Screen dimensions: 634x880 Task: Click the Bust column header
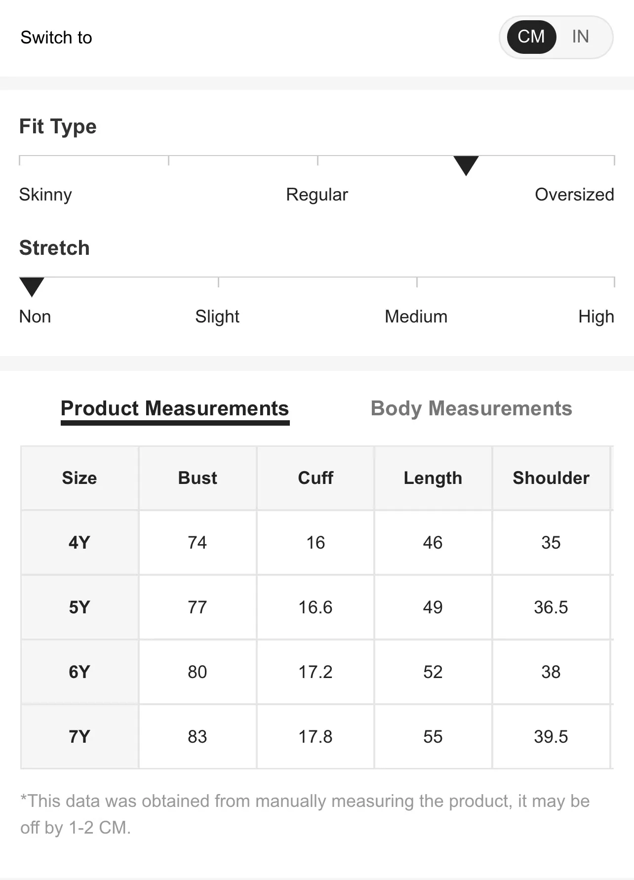tap(198, 478)
